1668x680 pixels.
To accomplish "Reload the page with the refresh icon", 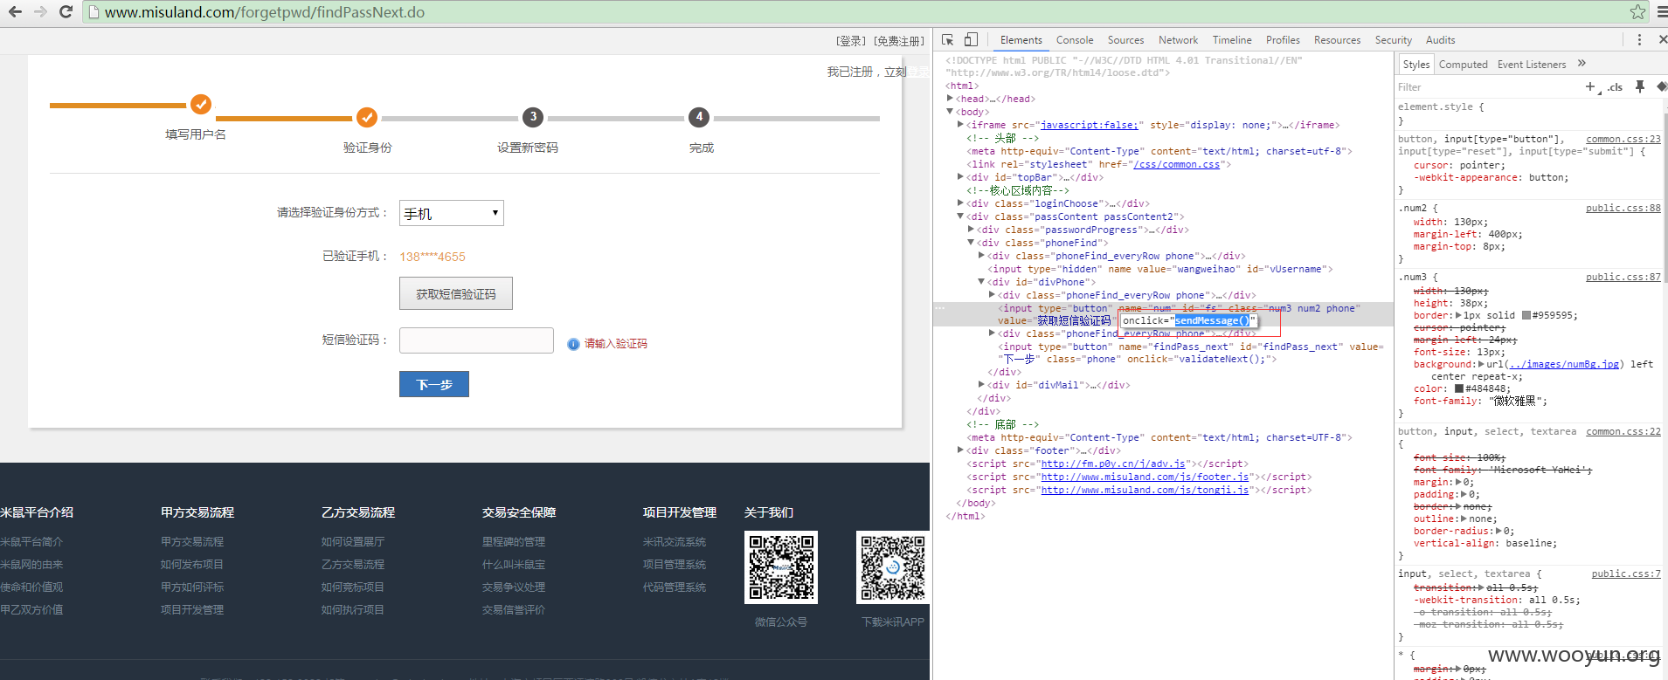I will [x=66, y=12].
